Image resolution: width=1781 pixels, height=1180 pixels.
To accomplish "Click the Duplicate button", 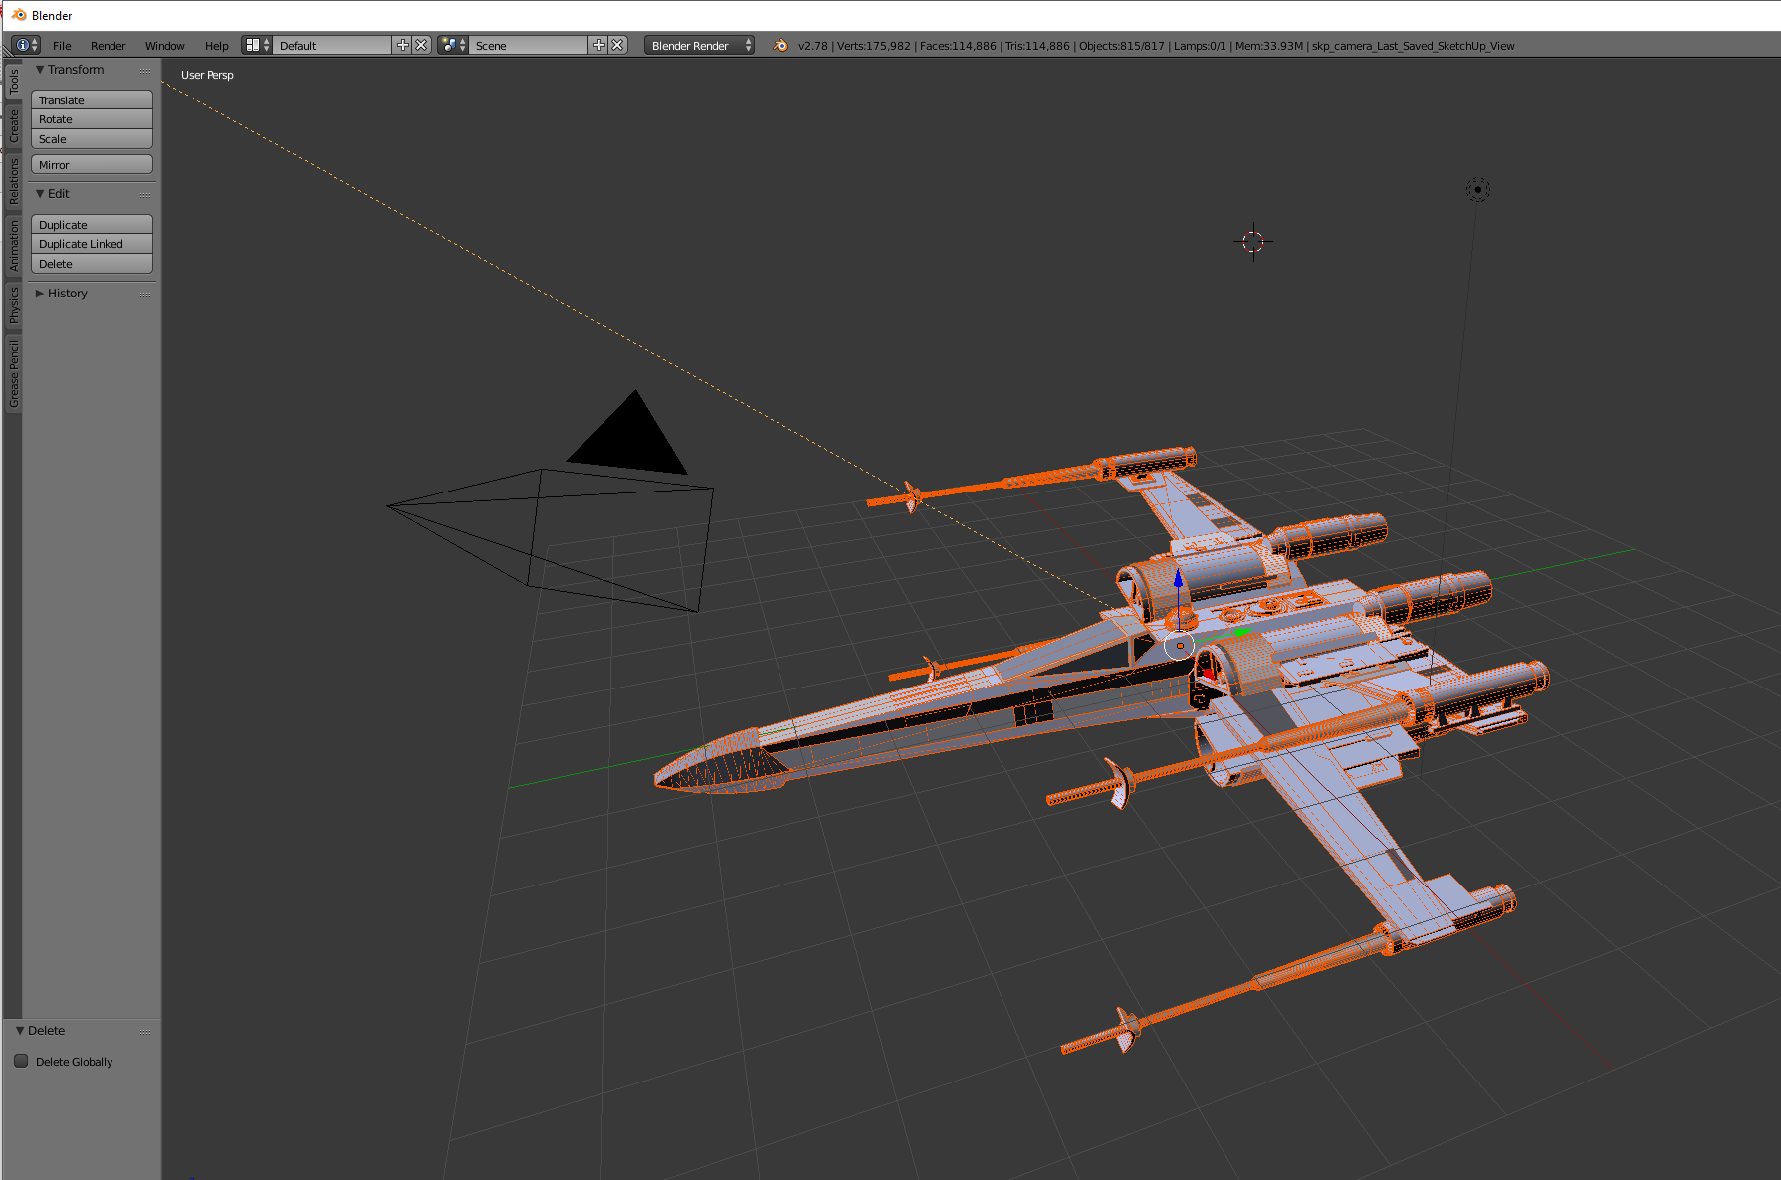I will 92,225.
